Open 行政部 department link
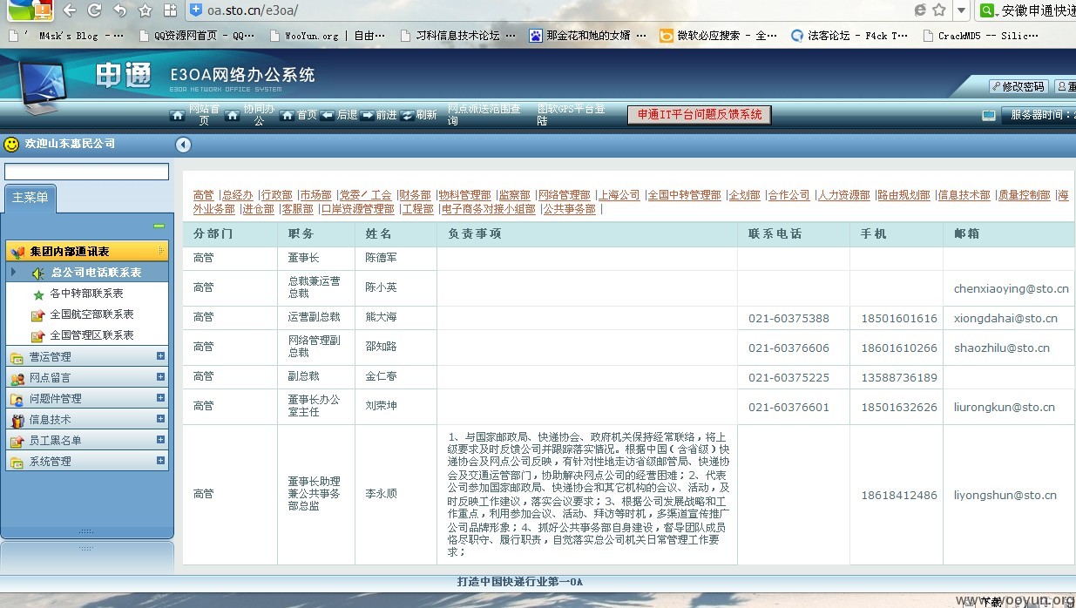Image resolution: width=1076 pixels, height=608 pixels. [277, 195]
